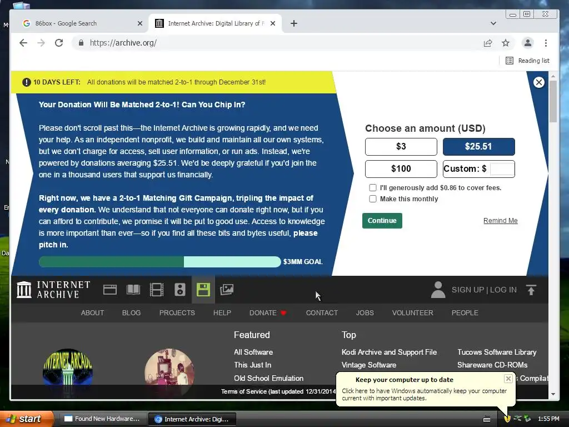Click the green Continue button
The image size is (569, 427).
[382, 221]
